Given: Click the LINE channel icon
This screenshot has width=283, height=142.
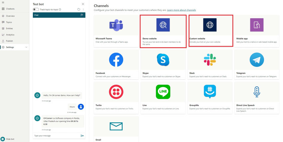Looking at the screenshot, I should point(163,92).
